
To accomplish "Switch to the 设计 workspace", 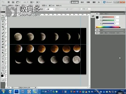I will click(82, 2).
